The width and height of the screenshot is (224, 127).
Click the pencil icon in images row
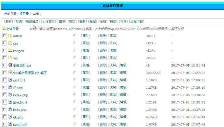(74, 50)
